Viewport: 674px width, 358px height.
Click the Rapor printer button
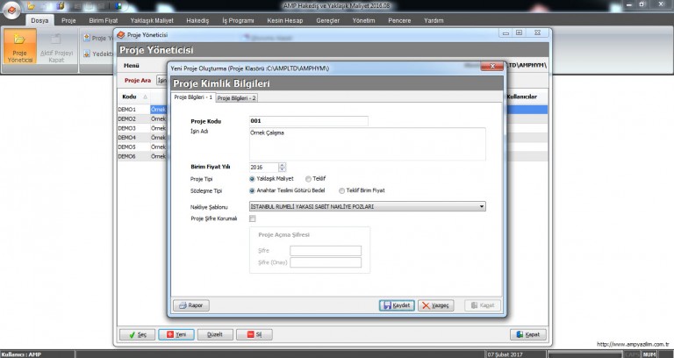coord(191,305)
